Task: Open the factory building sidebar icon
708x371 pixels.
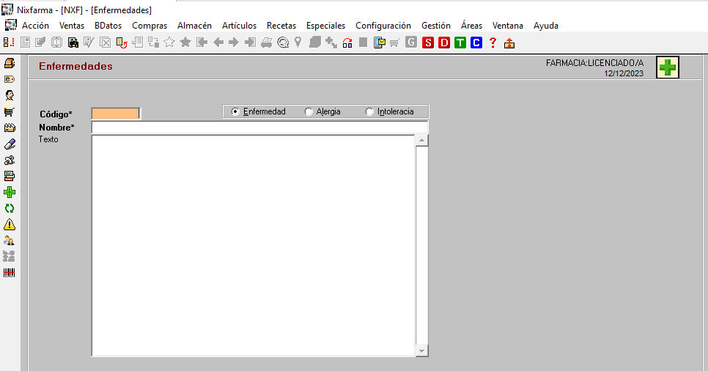Action: click(10, 128)
